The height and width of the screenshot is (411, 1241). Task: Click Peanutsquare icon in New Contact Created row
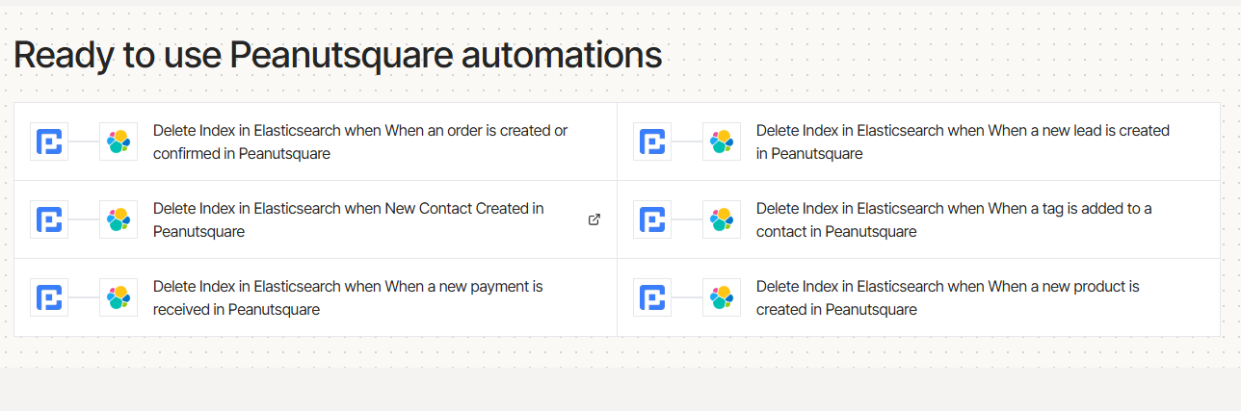(49, 219)
